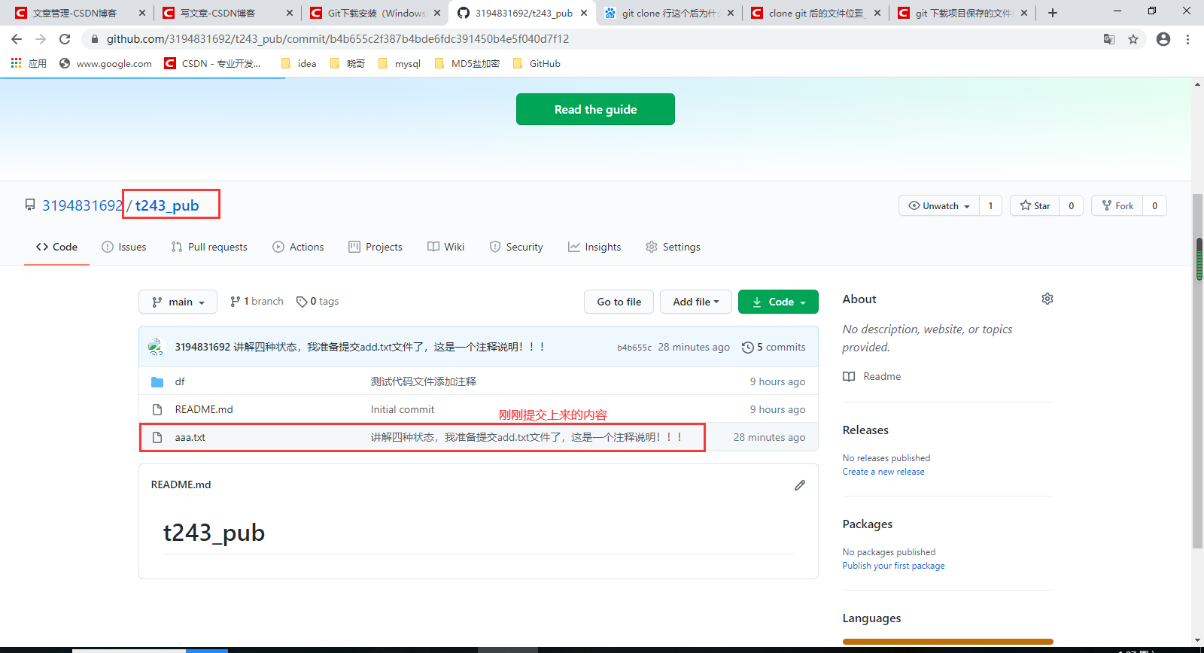This screenshot has height=653, width=1204.
Task: Open the Wiki tab
Action: pos(445,247)
